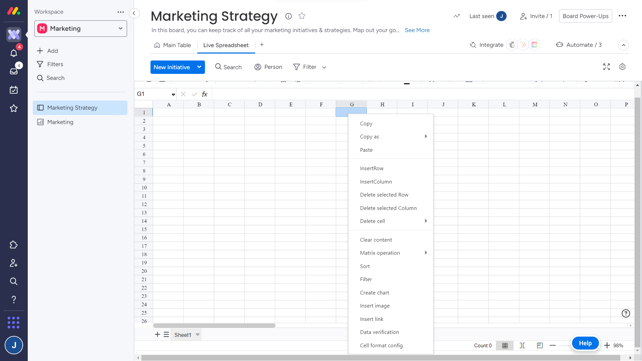
Task: Select Delete selected Row from menu
Action: click(384, 195)
